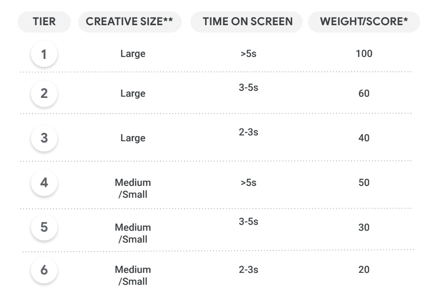
Task: Click the score value 100
Action: tap(364, 54)
